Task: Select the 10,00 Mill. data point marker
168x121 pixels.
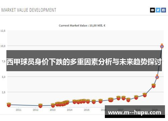Action: (162, 46)
